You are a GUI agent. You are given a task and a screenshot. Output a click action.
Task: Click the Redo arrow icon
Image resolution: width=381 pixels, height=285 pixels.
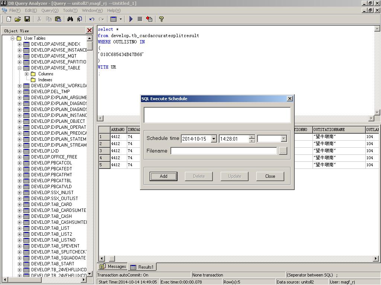point(101,19)
